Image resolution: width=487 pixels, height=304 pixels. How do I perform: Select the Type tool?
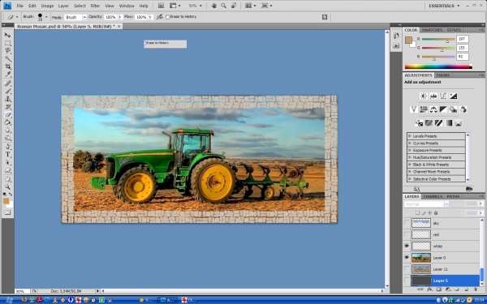pyautogui.click(x=7, y=155)
